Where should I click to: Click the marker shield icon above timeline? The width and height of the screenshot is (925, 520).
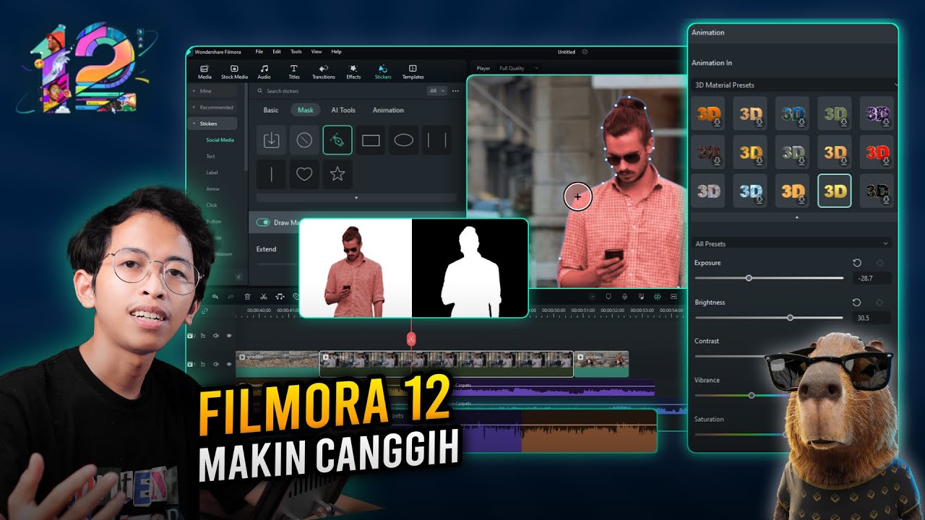608,296
